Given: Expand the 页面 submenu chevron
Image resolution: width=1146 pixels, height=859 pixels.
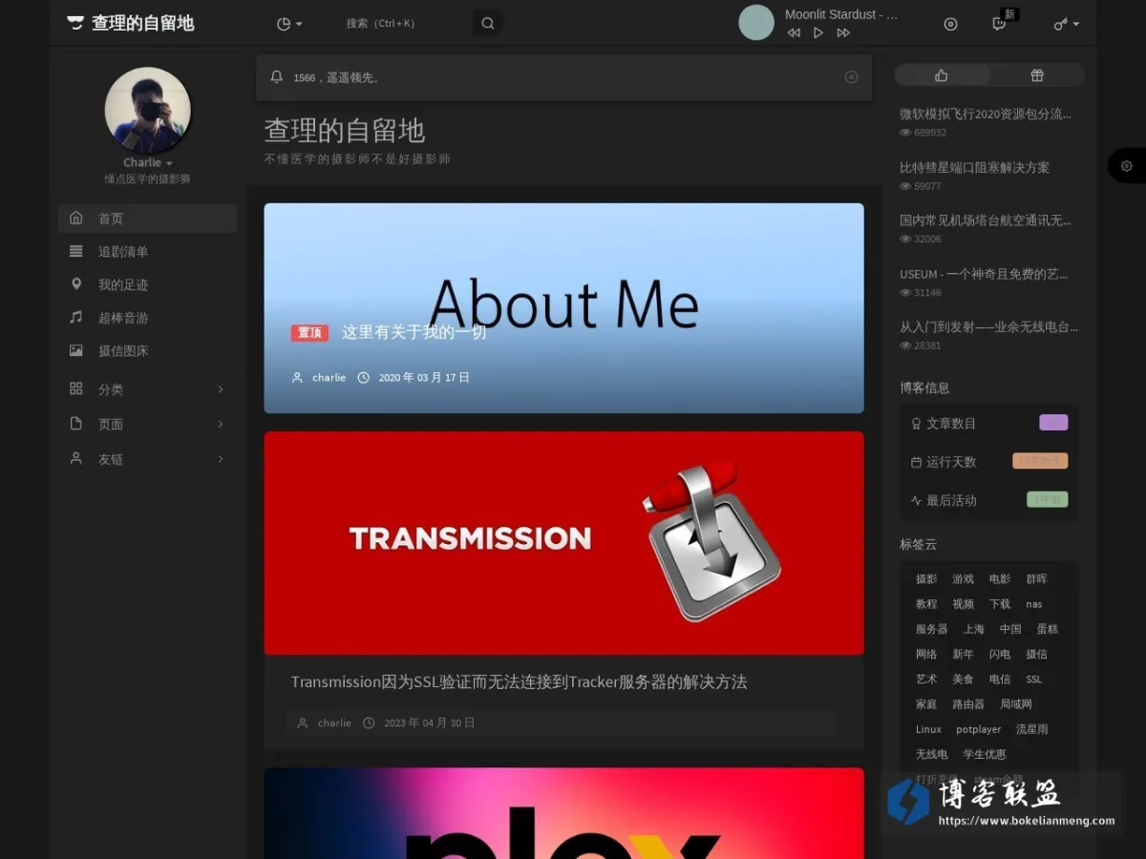Looking at the screenshot, I should [221, 424].
